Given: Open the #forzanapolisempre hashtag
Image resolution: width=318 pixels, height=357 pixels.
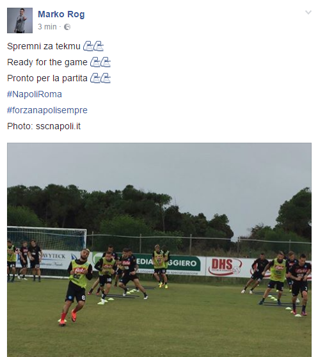Looking at the screenshot, I should click(x=47, y=110).
